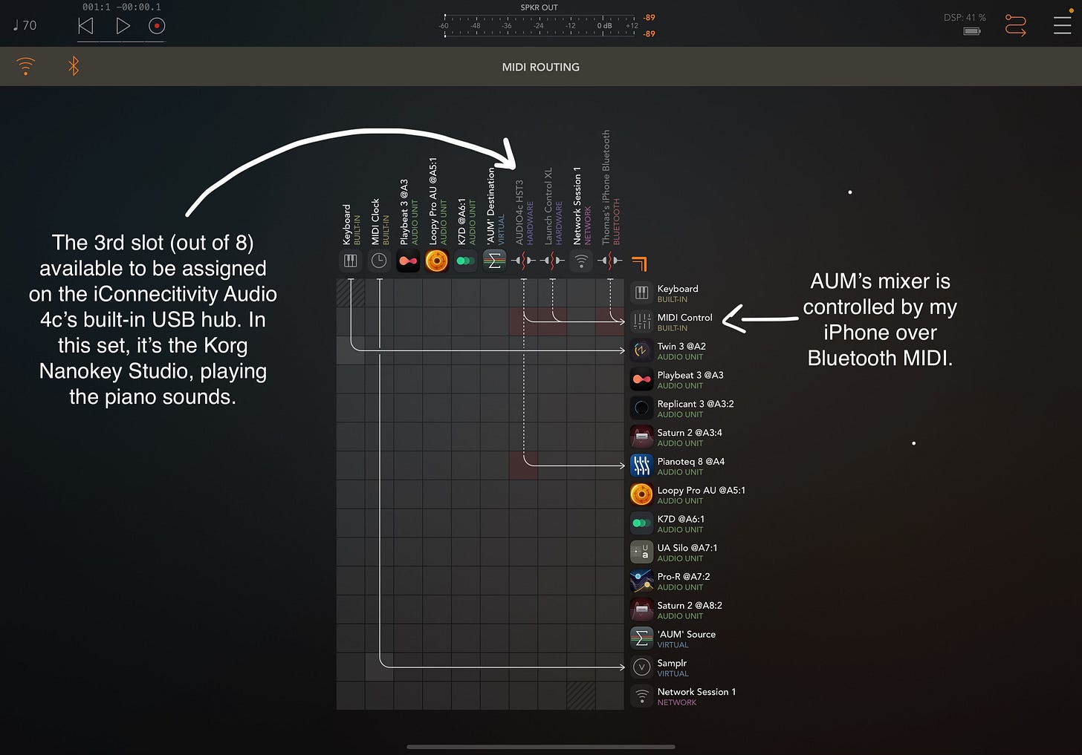Select the AUDIO4c HST3 hardware source icon
The width and height of the screenshot is (1082, 755).
(x=523, y=261)
